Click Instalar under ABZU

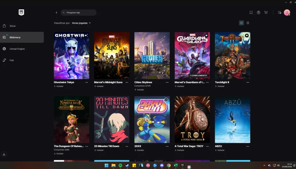220,150
